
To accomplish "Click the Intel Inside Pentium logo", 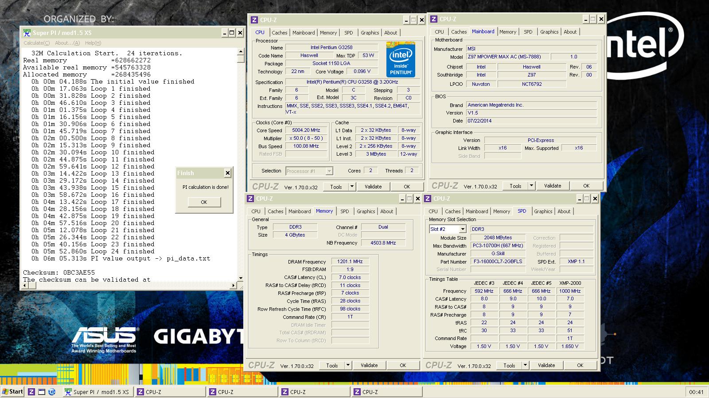I will [x=401, y=60].
